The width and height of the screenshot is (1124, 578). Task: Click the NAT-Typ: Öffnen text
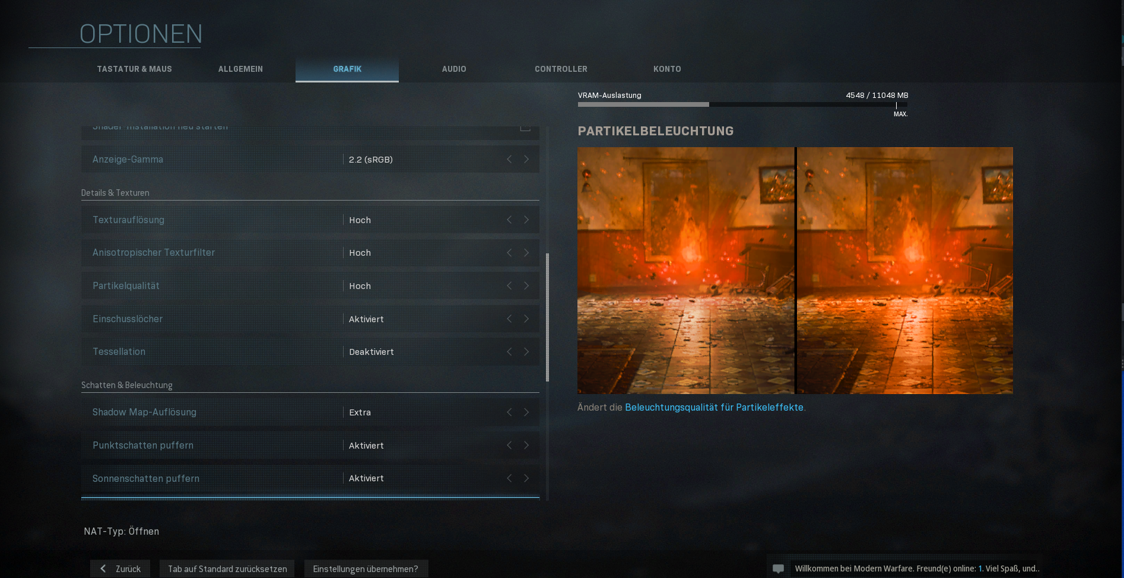pos(121,531)
